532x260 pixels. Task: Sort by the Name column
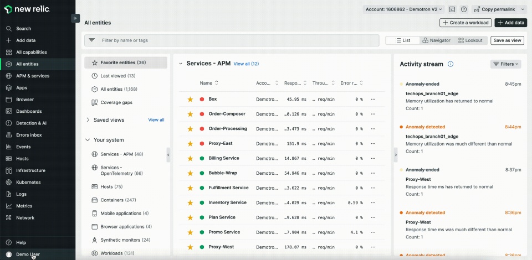[209, 83]
